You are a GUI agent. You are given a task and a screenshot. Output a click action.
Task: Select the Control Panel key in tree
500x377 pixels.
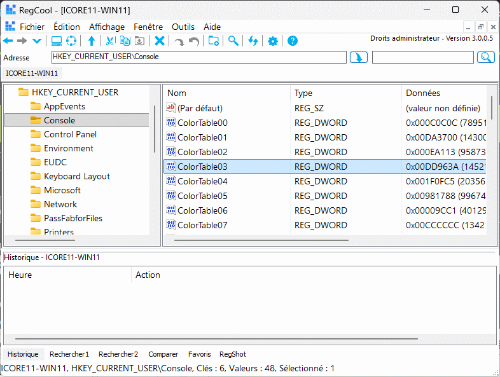[x=70, y=134]
